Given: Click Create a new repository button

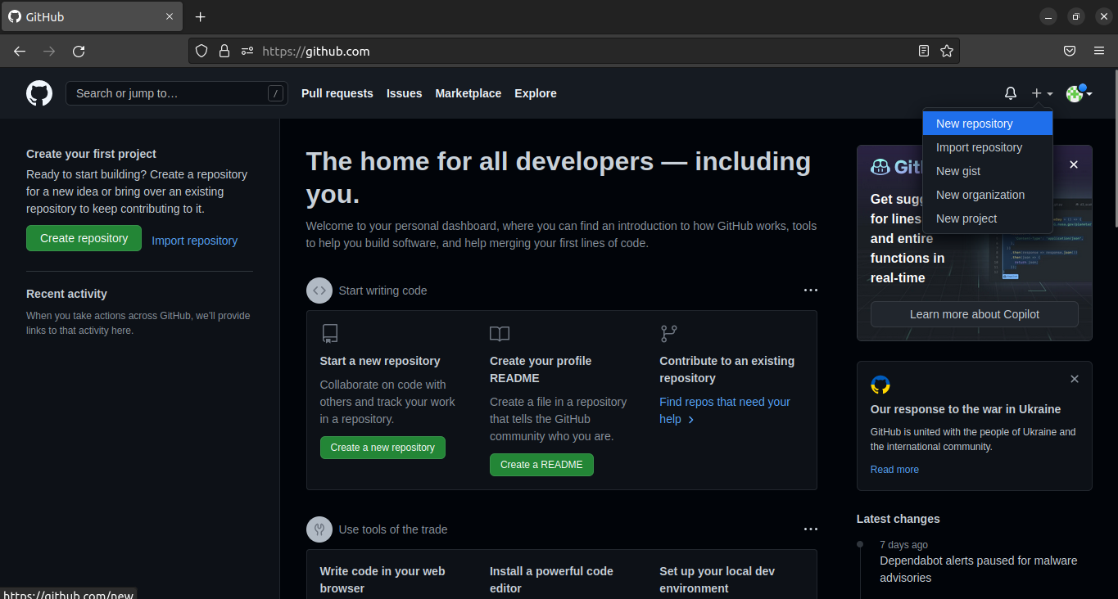Looking at the screenshot, I should click(x=382, y=448).
